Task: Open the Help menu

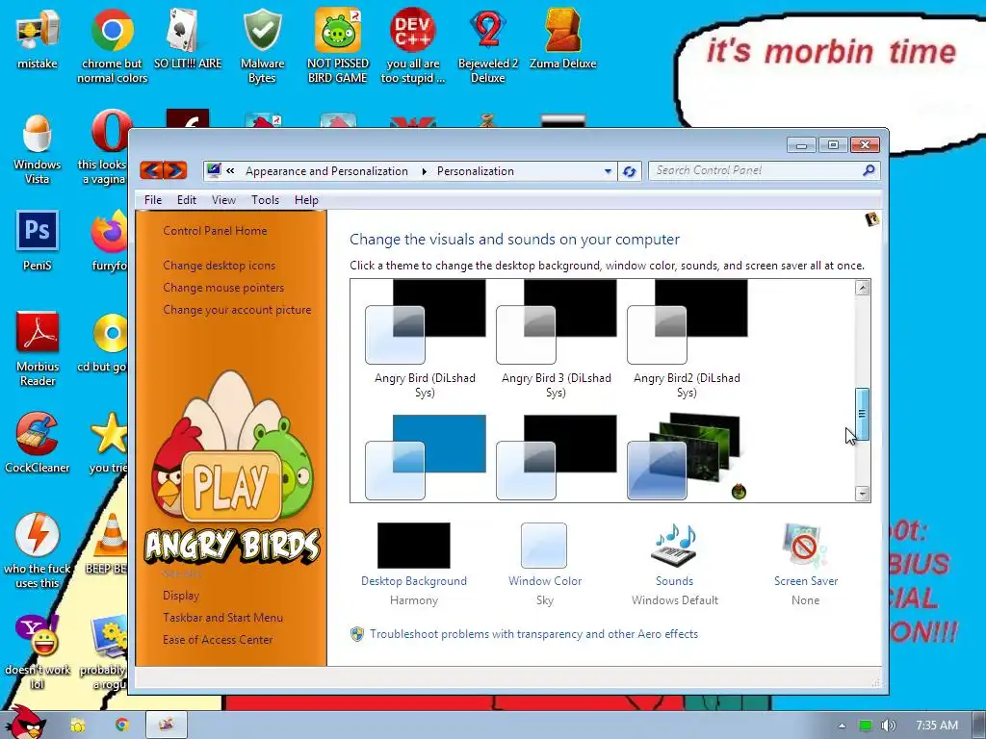Action: click(x=306, y=200)
